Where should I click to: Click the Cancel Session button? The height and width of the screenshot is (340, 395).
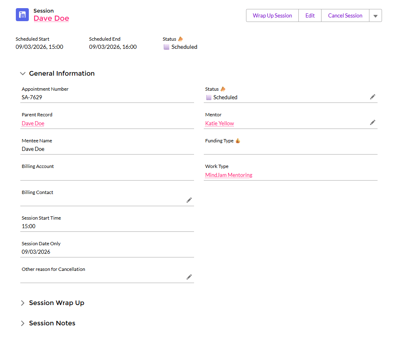[x=345, y=15]
